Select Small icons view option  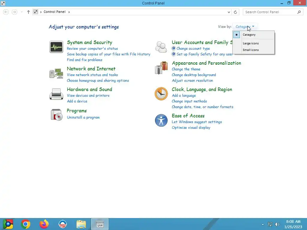(x=254, y=50)
